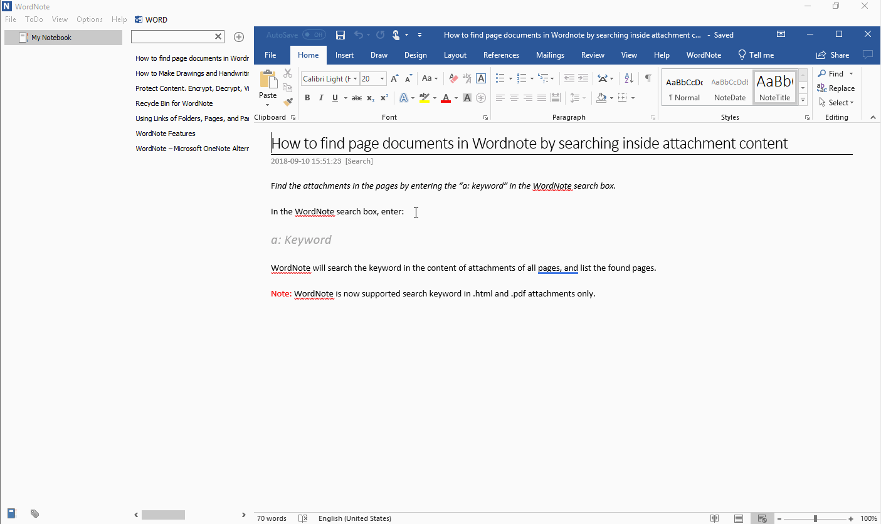Apply Strikethrough formatting

pos(356,98)
